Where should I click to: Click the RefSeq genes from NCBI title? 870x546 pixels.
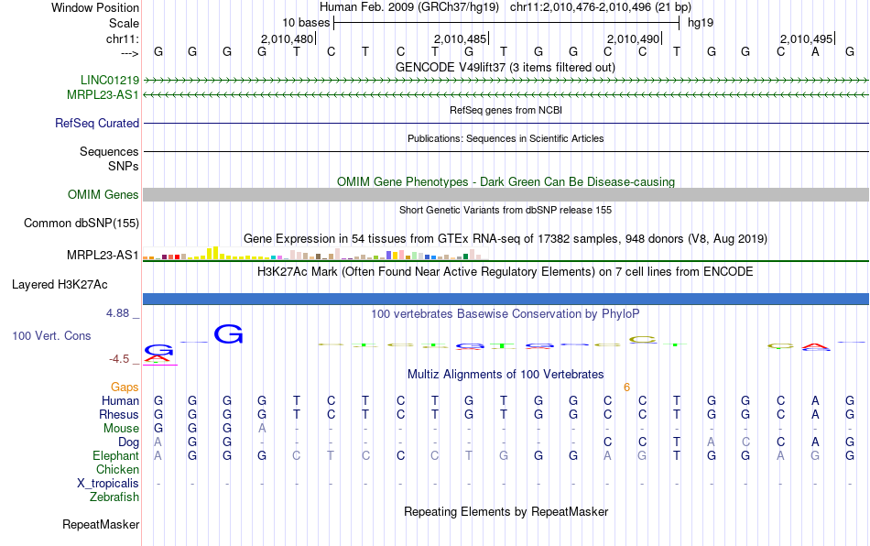506,111
